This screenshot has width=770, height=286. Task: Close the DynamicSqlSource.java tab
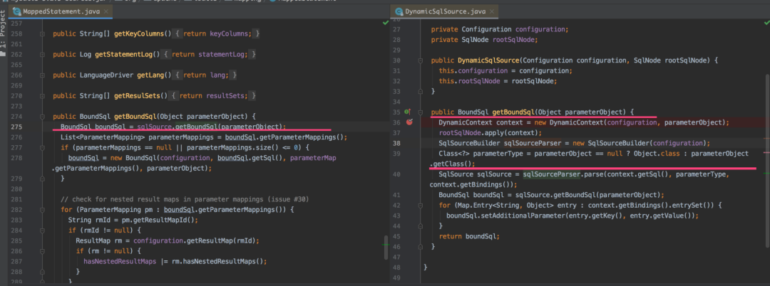pos(491,11)
